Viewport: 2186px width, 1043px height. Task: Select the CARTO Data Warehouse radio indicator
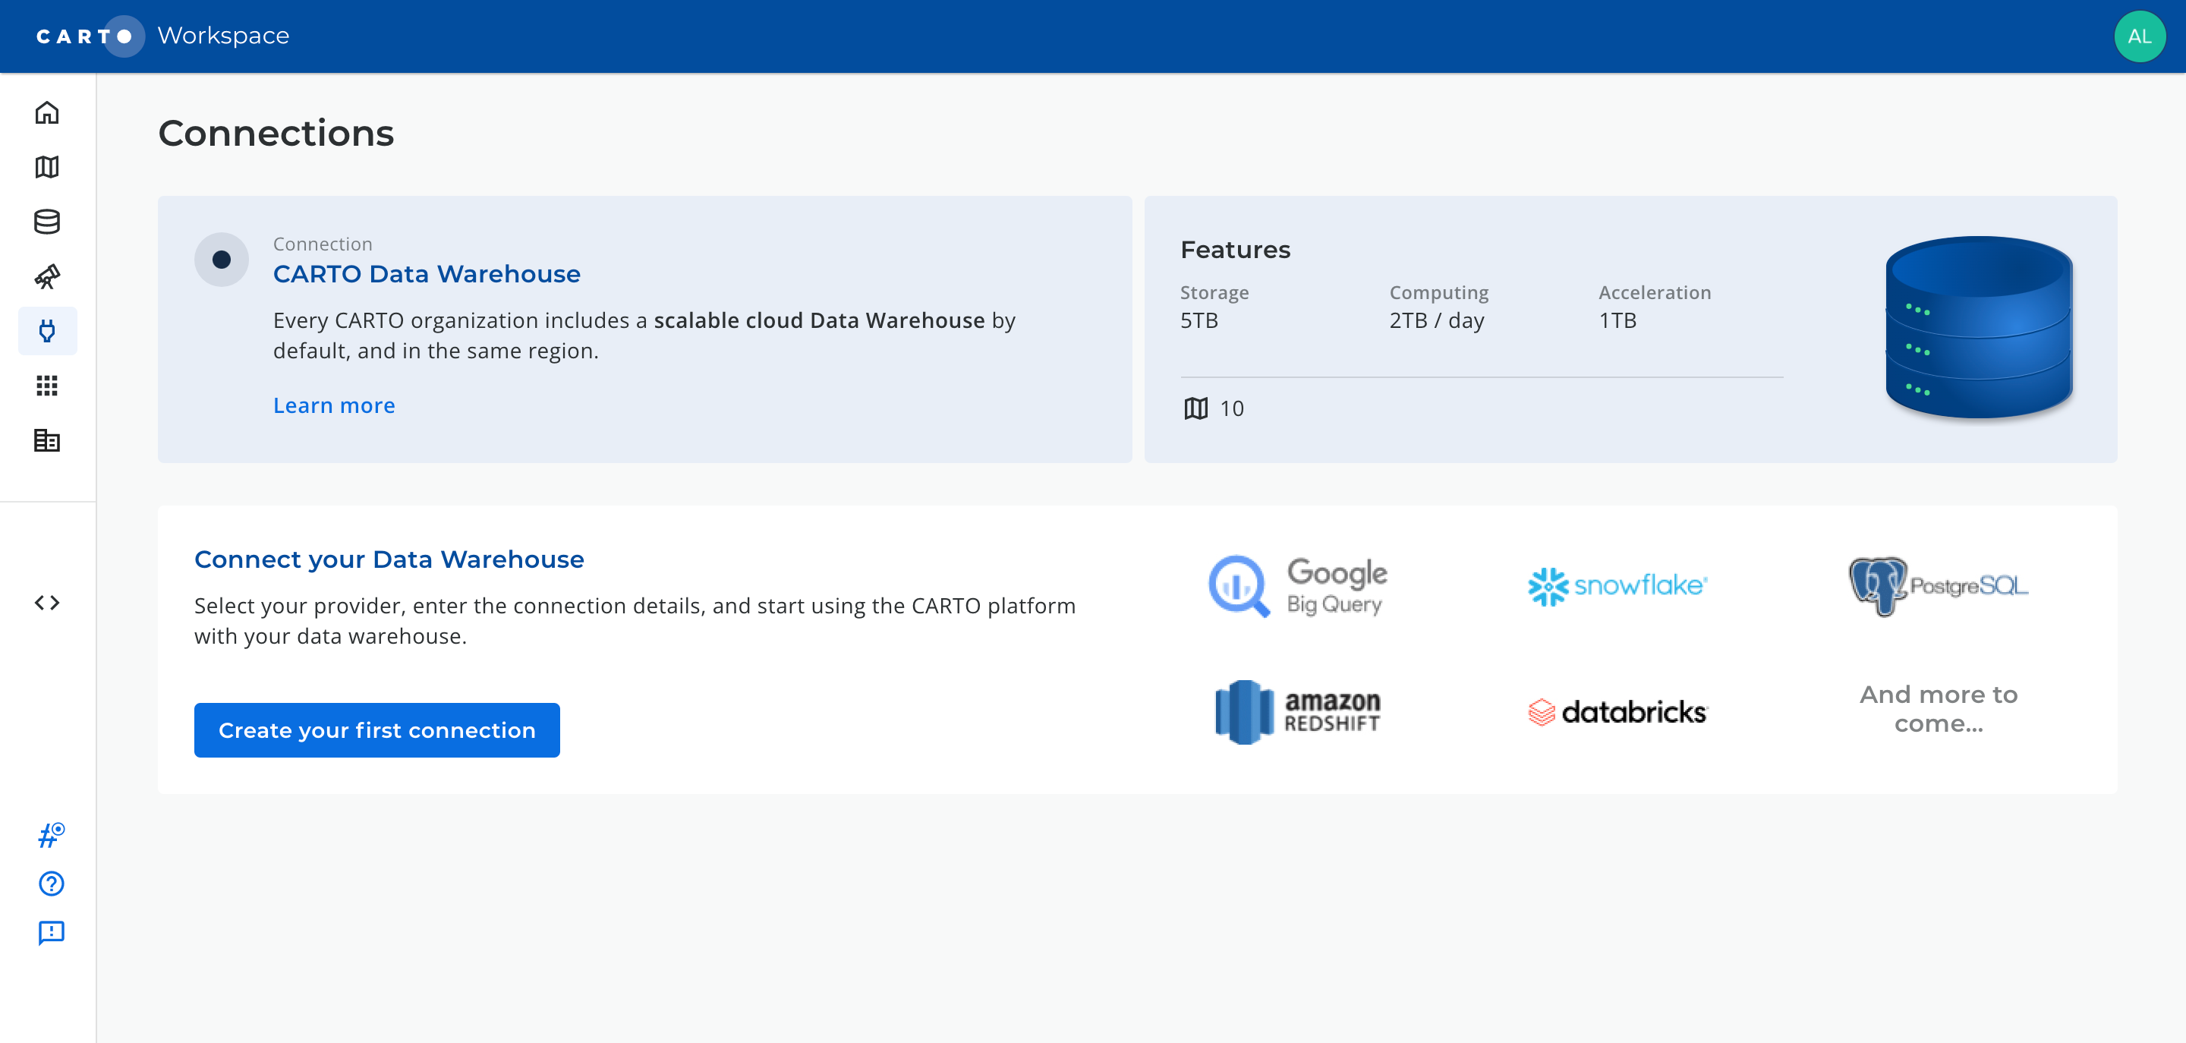coord(222,260)
